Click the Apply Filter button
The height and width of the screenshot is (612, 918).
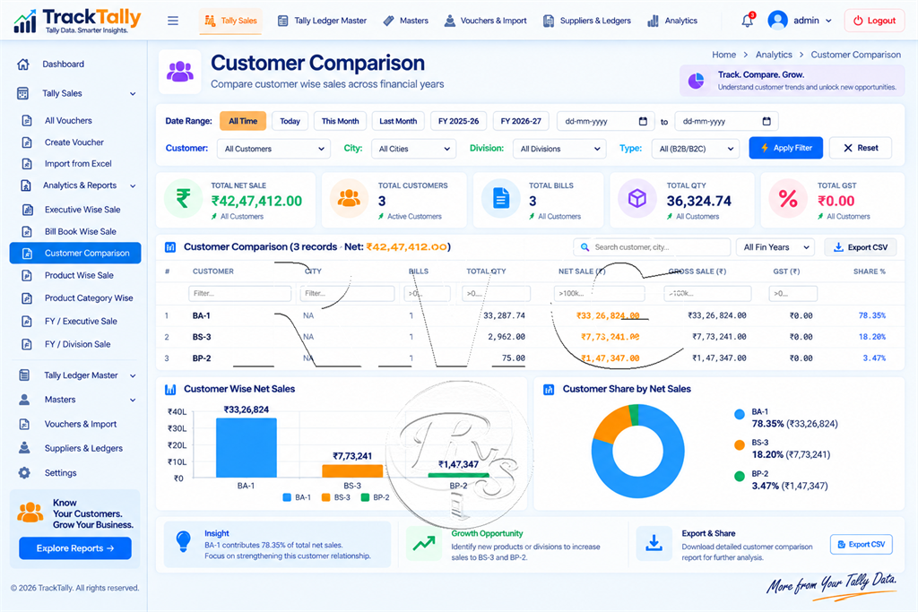(785, 148)
